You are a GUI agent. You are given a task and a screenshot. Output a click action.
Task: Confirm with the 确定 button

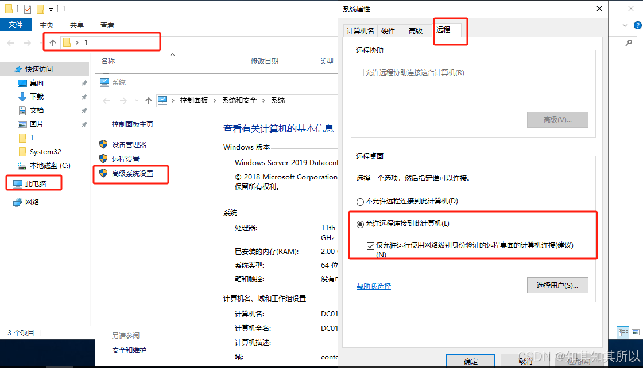[470, 361]
